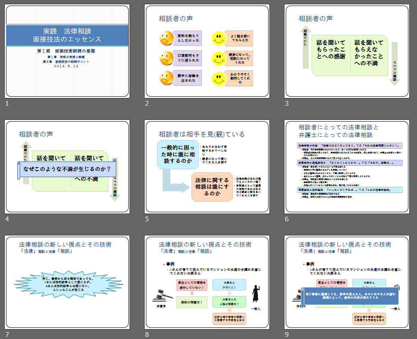The height and width of the screenshot is (339, 417).
Task: Select slide 2 with smiley faces
Action: 207,51
